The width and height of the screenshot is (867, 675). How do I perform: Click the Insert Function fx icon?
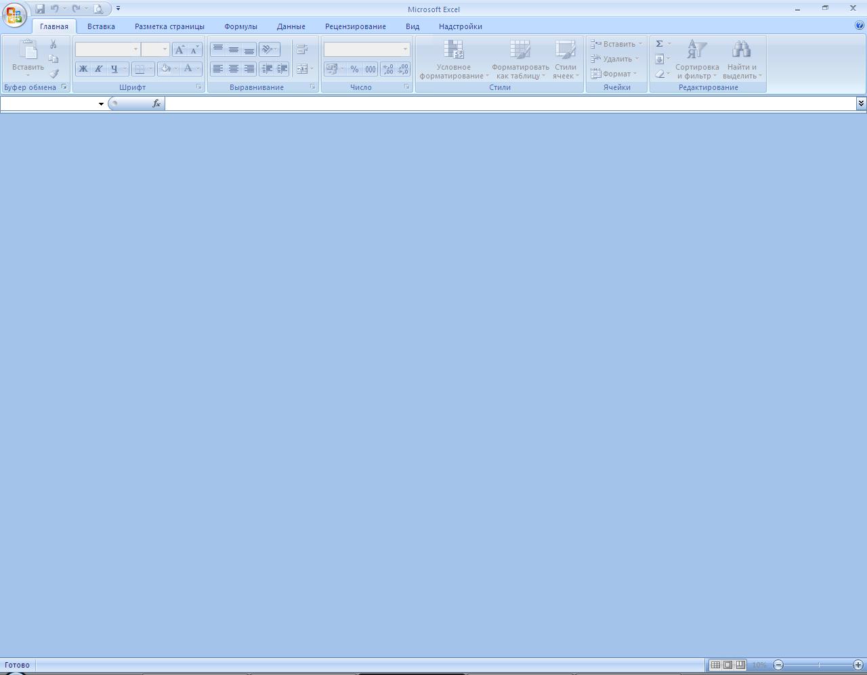pos(156,103)
